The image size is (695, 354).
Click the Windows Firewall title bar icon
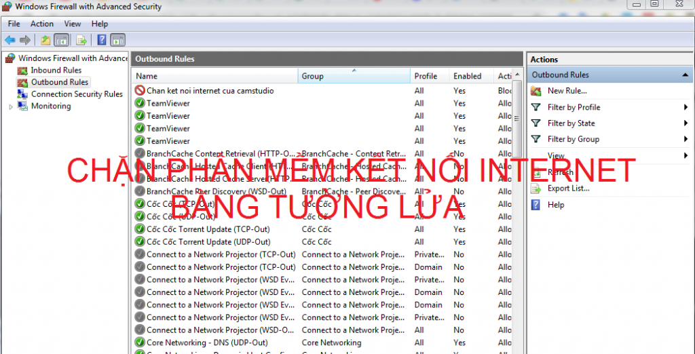tap(7, 7)
